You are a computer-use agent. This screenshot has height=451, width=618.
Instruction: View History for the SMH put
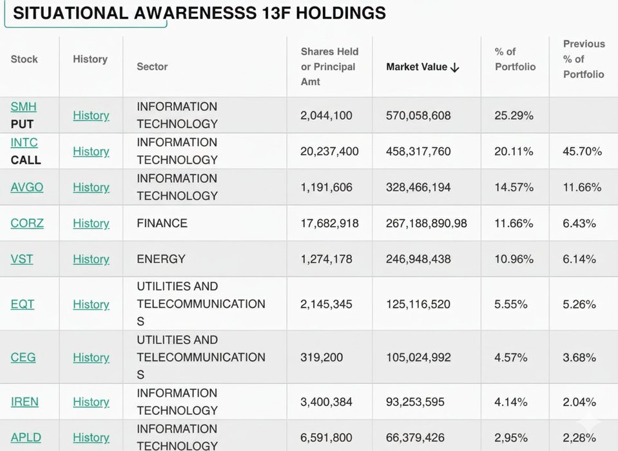click(x=91, y=115)
